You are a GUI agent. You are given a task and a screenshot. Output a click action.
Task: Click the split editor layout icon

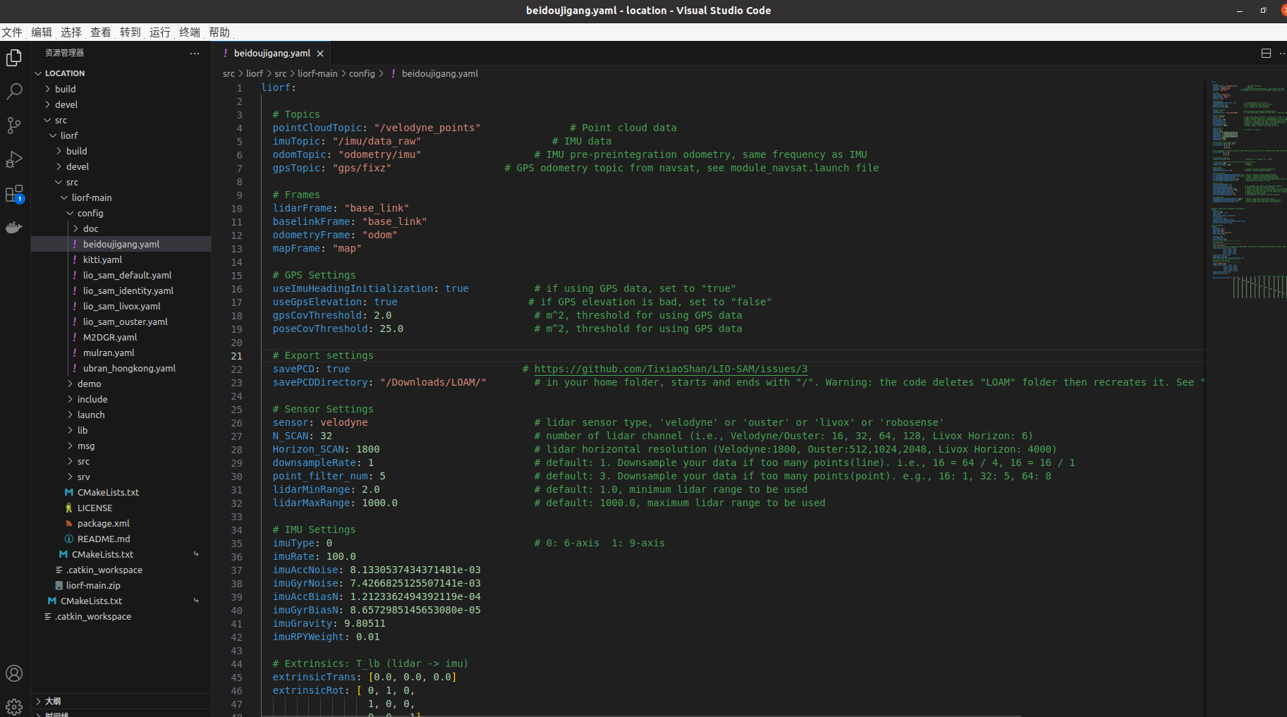[x=1266, y=54]
